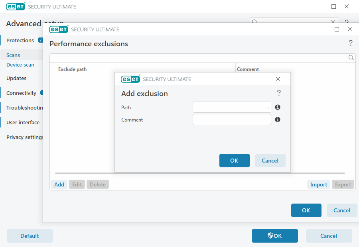Open the Connectivity section in the sidebar
359x247 pixels.
[x=21, y=93]
